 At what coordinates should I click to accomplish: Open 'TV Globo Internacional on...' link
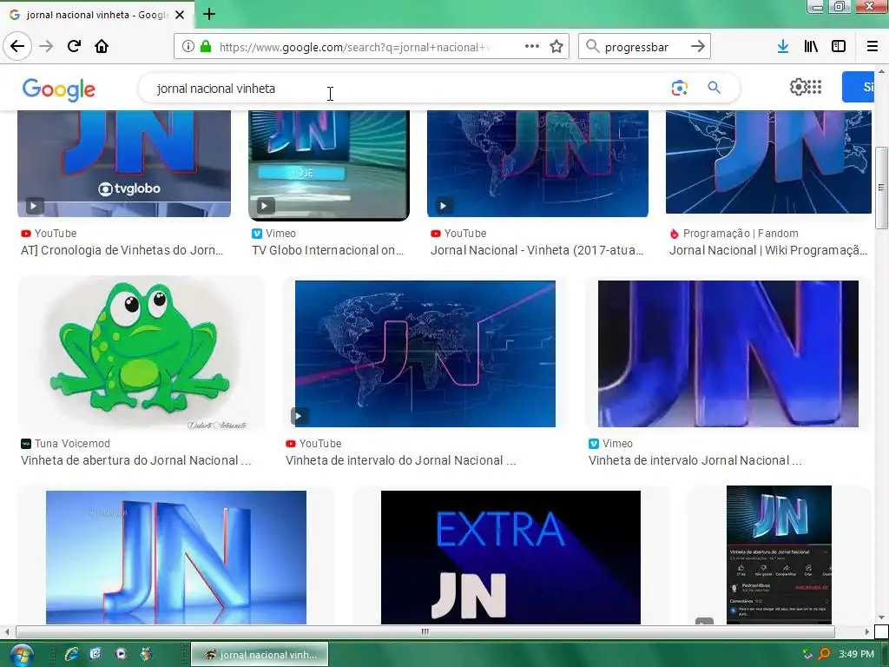click(327, 250)
